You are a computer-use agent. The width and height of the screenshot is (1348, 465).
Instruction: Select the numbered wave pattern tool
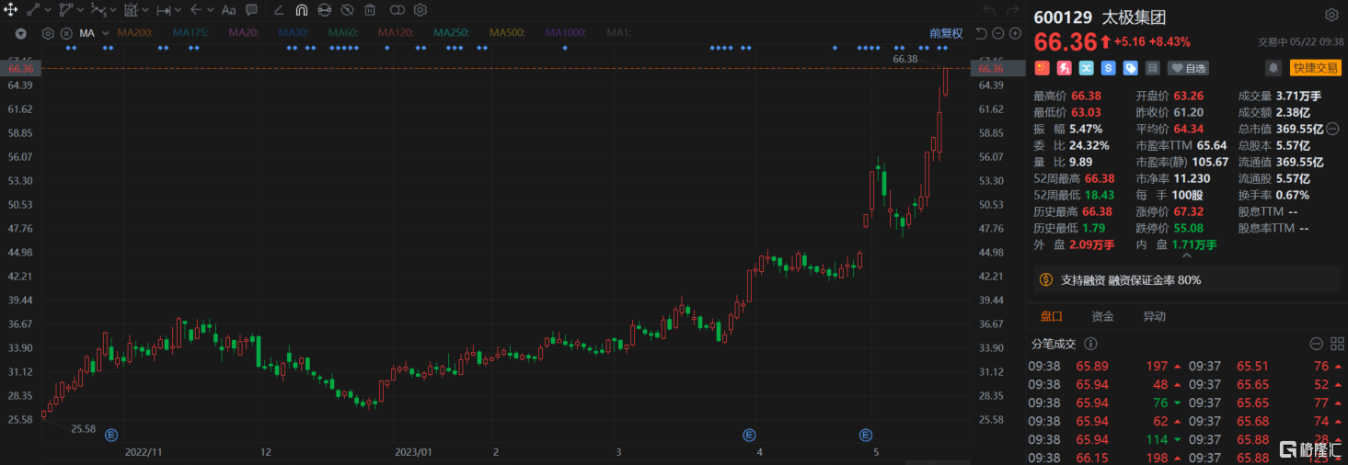pyautogui.click(x=98, y=10)
